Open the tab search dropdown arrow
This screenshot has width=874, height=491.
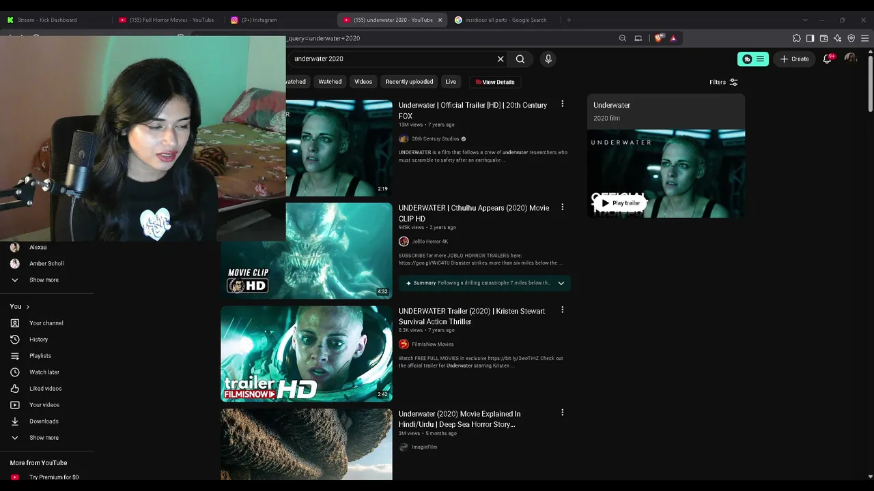[x=805, y=20]
